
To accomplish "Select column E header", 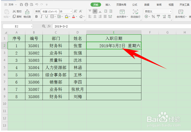I will tap(114, 32).
